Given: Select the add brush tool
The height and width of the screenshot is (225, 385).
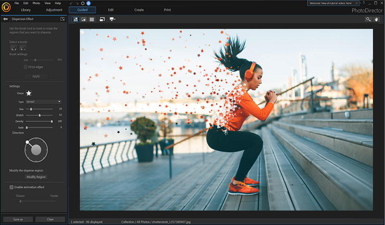Looking at the screenshot, I should pyautogui.click(x=13, y=49).
